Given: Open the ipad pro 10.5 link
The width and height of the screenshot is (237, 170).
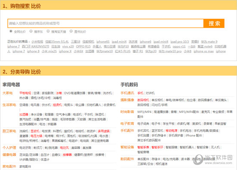Looking at the screenshot, I should (180, 42).
